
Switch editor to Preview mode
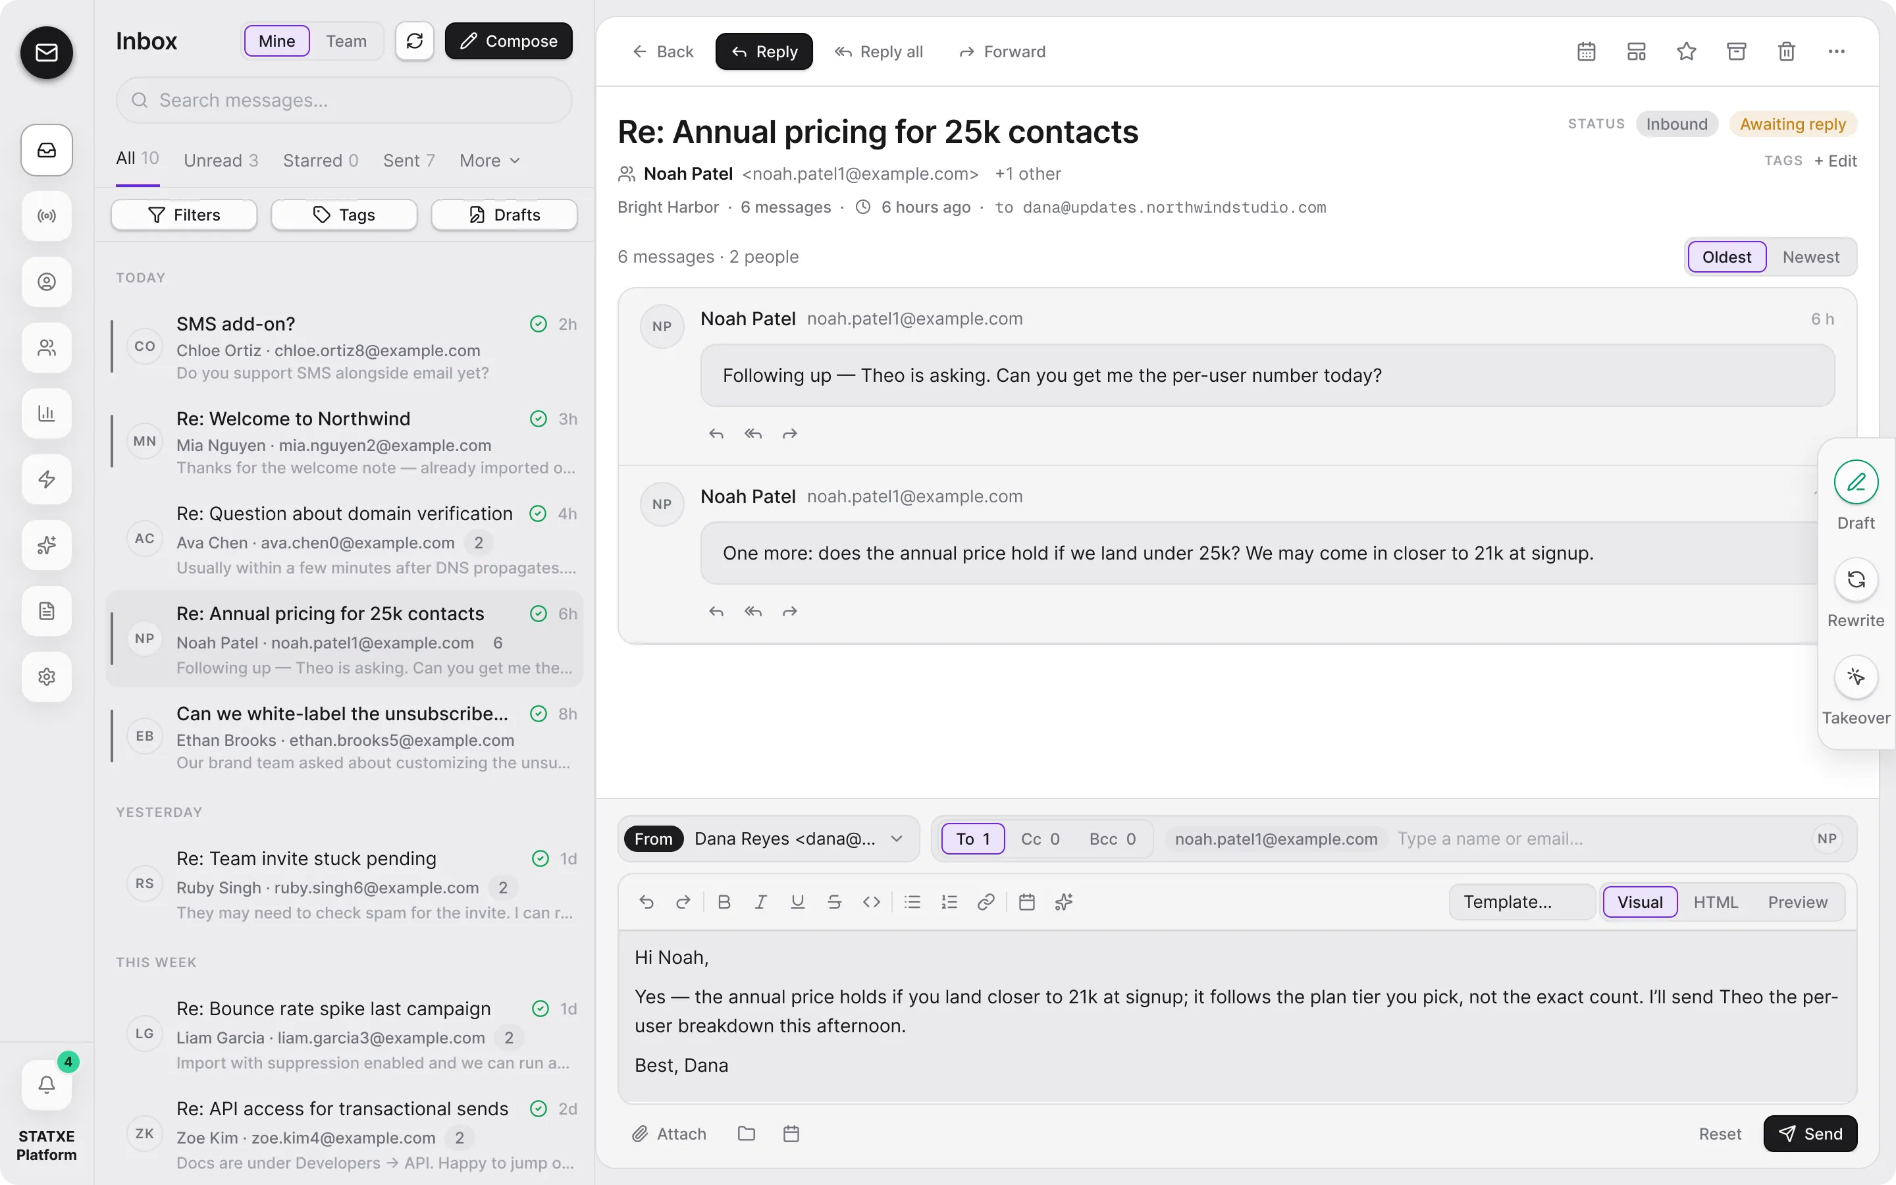pyautogui.click(x=1797, y=902)
